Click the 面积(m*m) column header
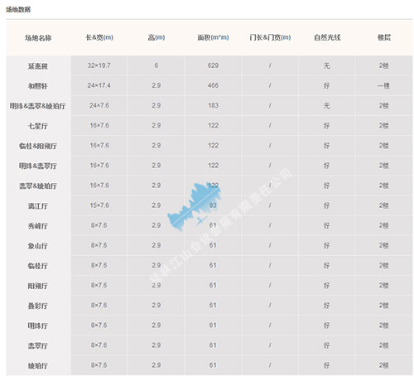This screenshot has width=414, height=376. click(213, 37)
